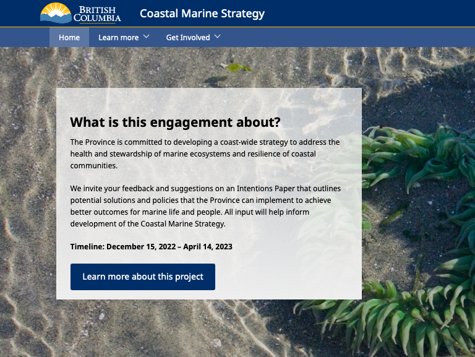Click the Timeline dates line
Viewport: 475px width, 357px height.
(x=152, y=247)
